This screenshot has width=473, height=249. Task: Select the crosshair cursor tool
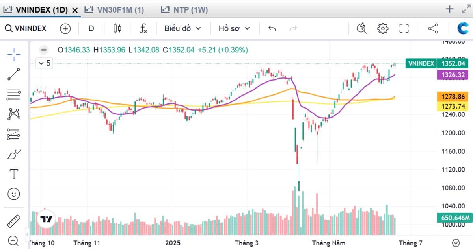pyautogui.click(x=14, y=55)
